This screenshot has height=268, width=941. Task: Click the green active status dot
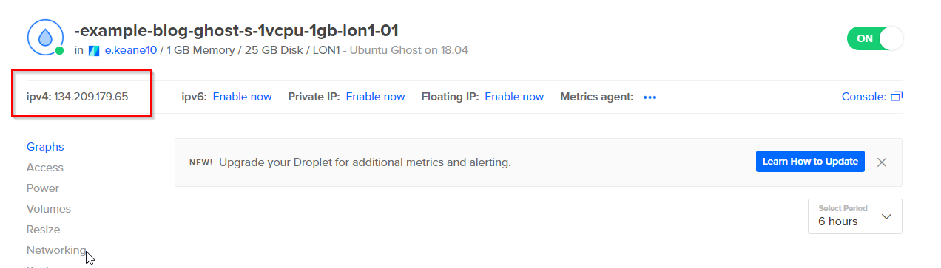pyautogui.click(x=59, y=51)
